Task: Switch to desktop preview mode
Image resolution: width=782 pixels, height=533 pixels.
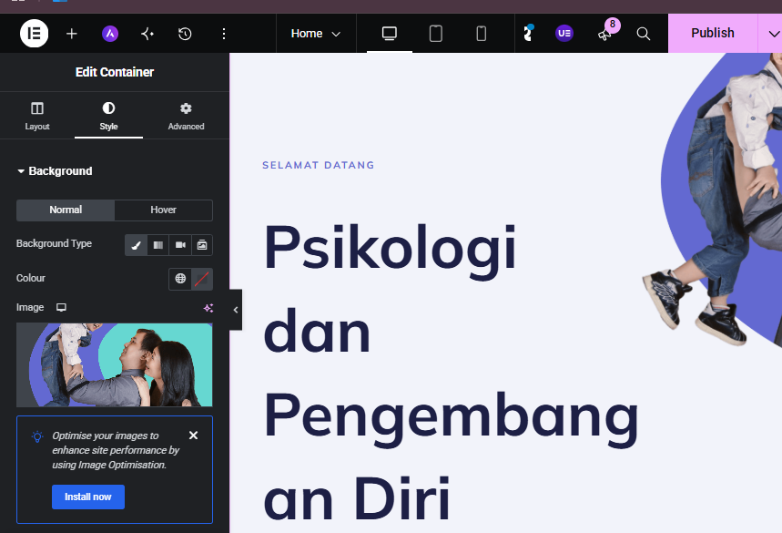Action: tap(390, 34)
